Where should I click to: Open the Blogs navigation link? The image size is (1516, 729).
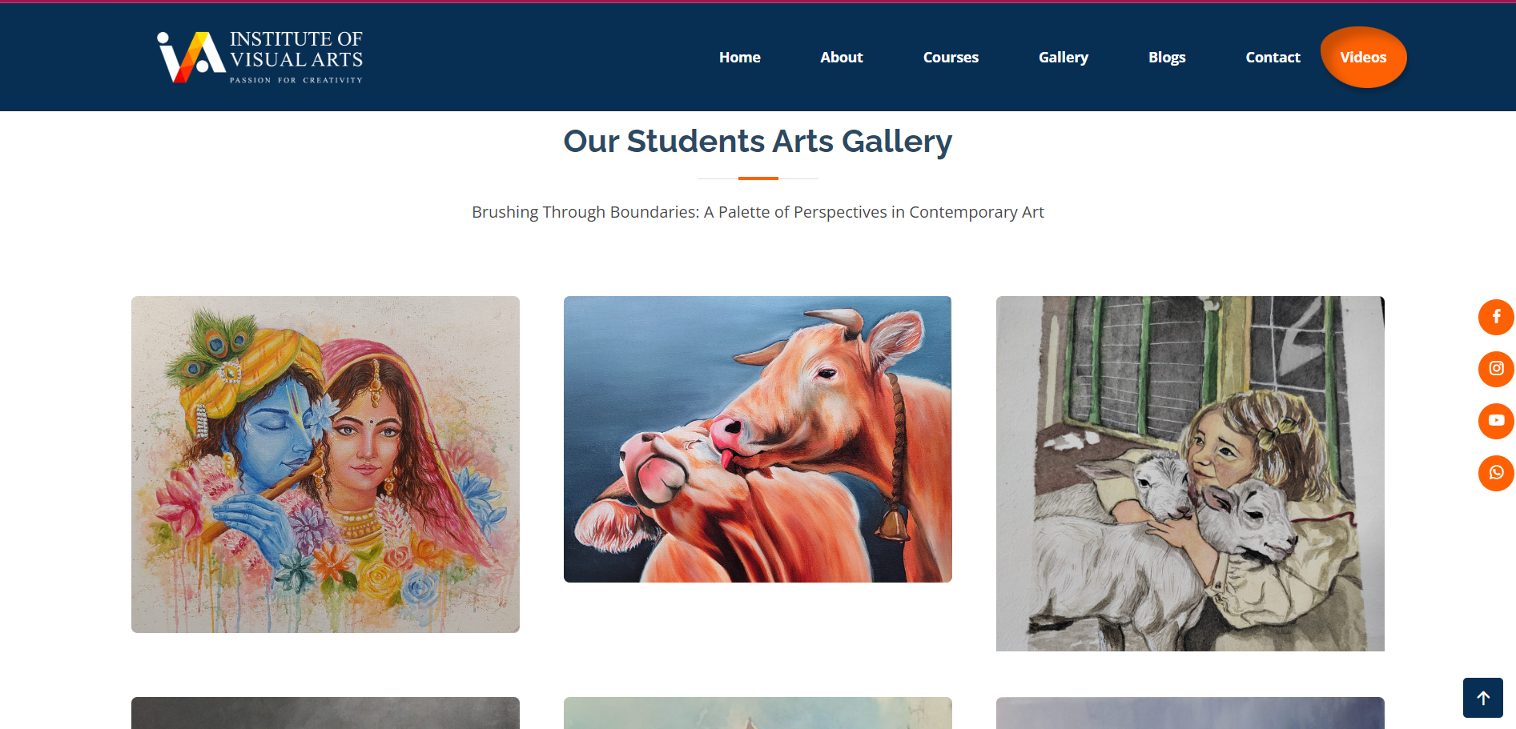tap(1167, 57)
